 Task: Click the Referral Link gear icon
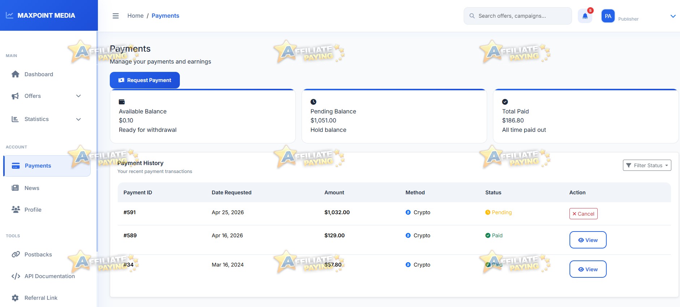tap(15, 298)
